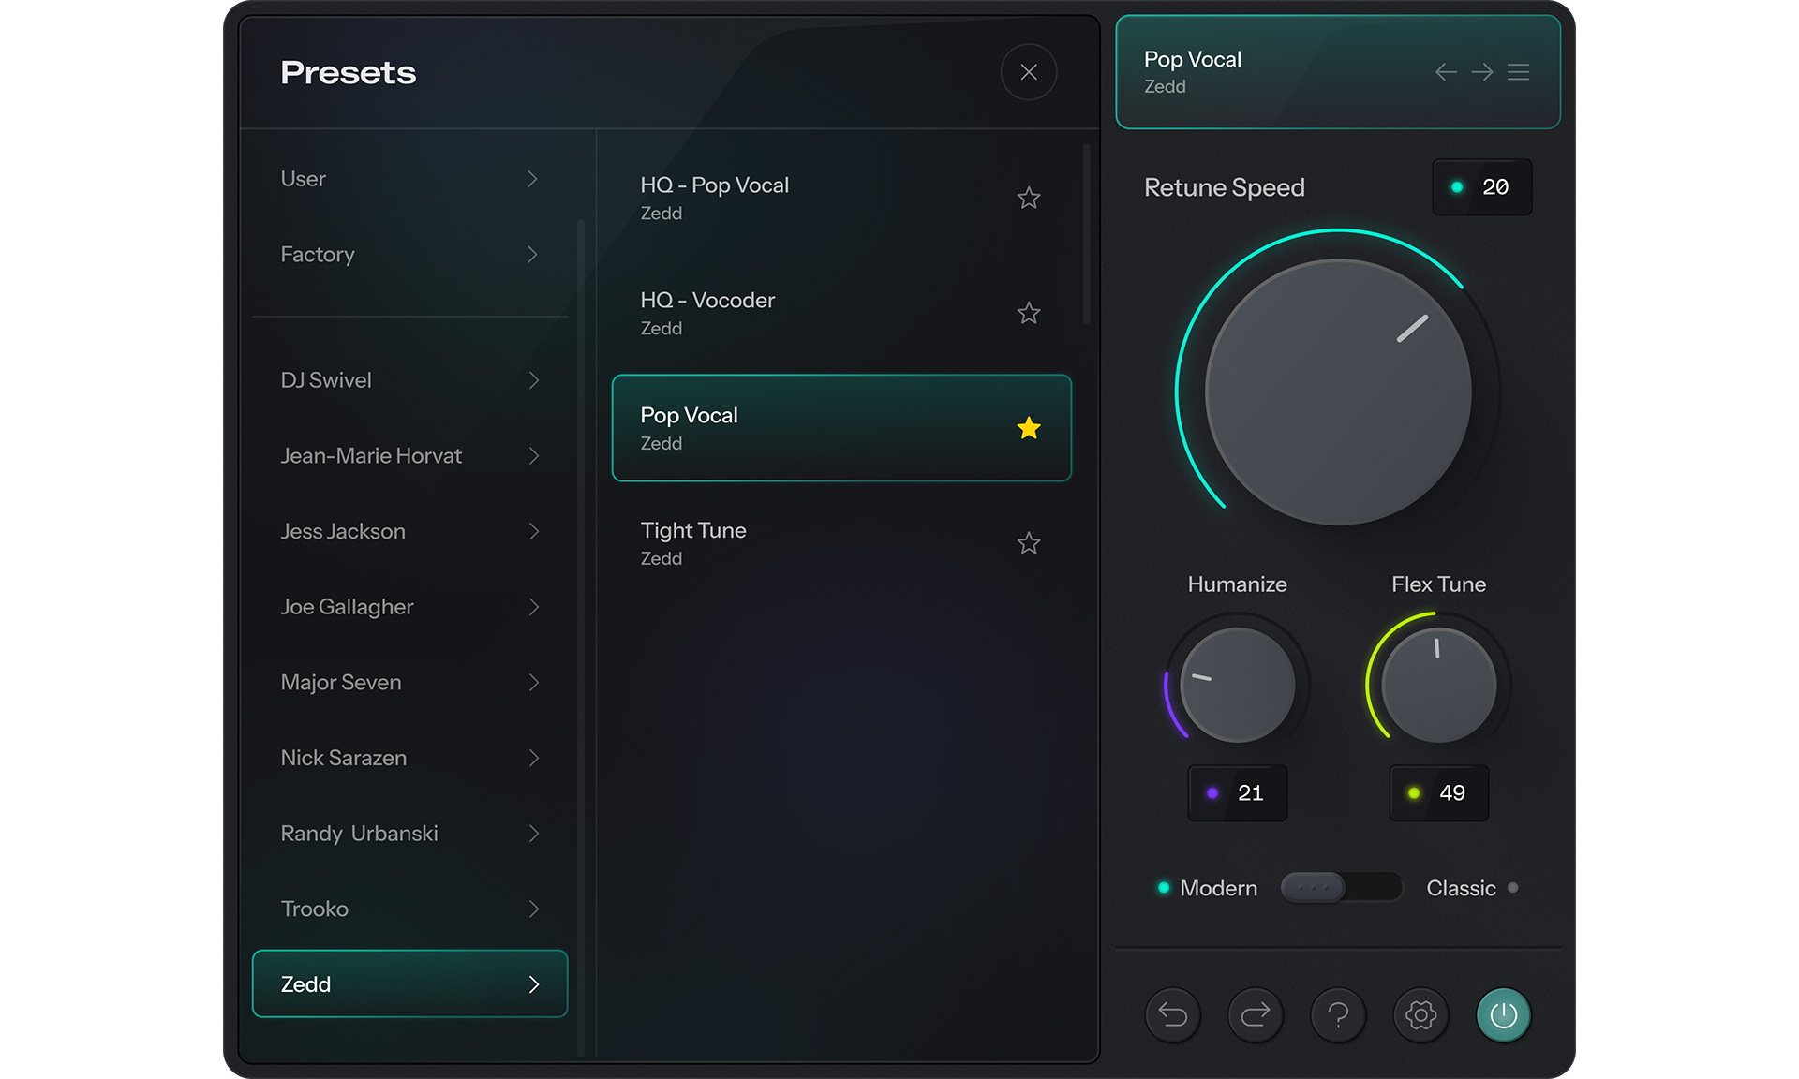The image size is (1799, 1079).
Task: Open the help question mark button
Action: click(1338, 1014)
